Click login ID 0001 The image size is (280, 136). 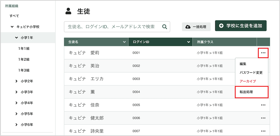(136, 53)
